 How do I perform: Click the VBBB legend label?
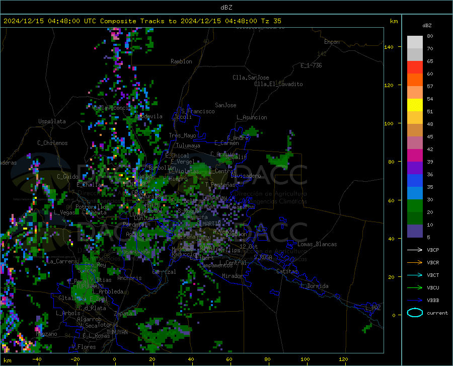[433, 301]
